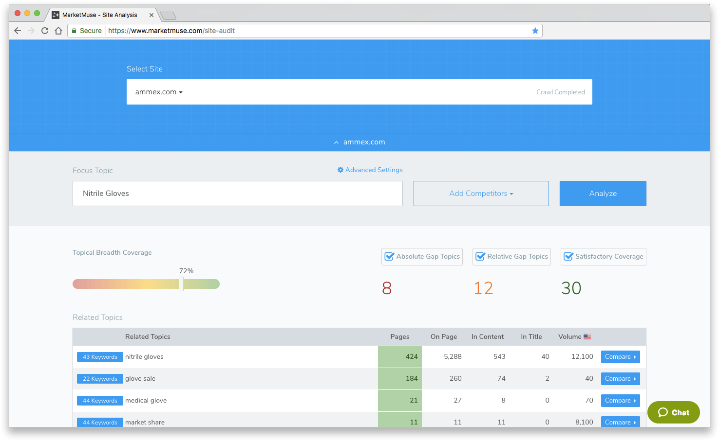Click the 44 Keywords badge for market share
This screenshot has width=719, height=441.
coord(100,422)
